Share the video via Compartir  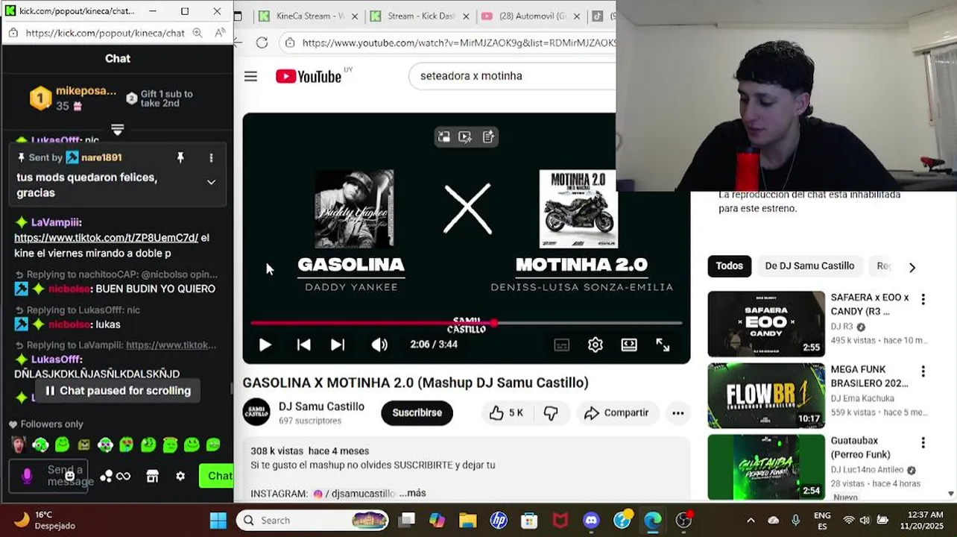[x=616, y=412]
